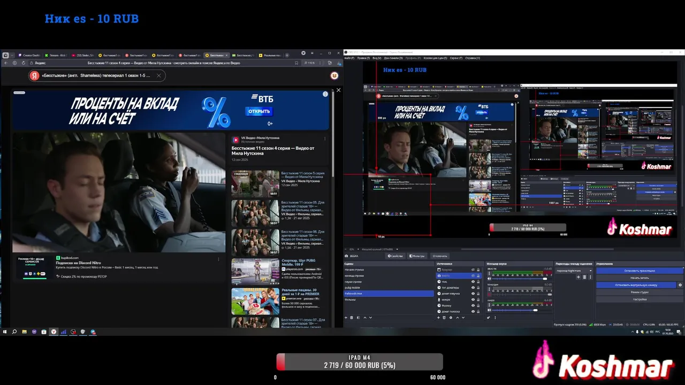Open transition properties three-dot menu
Image resolution: width=685 pixels, height=385 pixels.
pyautogui.click(x=590, y=277)
